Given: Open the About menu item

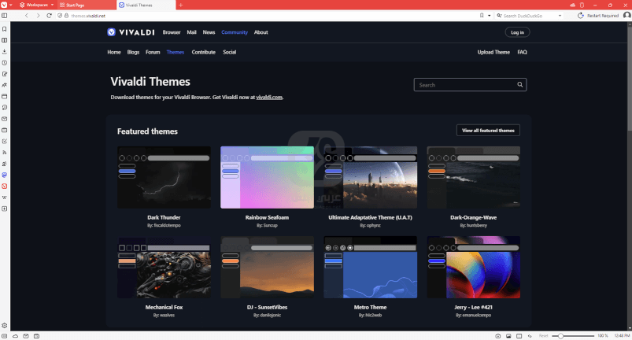Looking at the screenshot, I should point(261,32).
